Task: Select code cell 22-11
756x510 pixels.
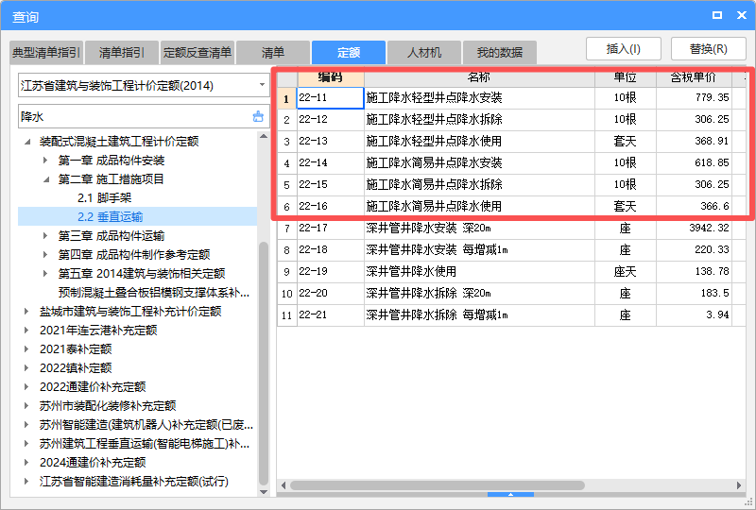Action: pyautogui.click(x=330, y=98)
